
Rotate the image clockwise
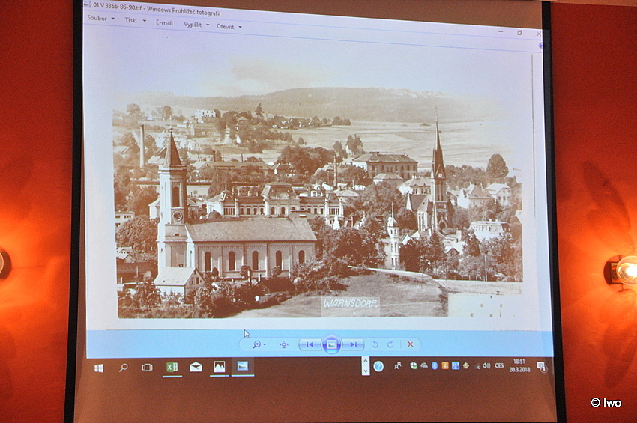(390, 344)
